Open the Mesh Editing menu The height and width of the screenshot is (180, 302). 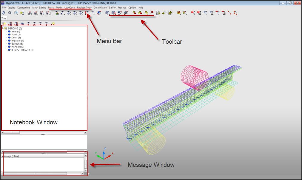39,7
